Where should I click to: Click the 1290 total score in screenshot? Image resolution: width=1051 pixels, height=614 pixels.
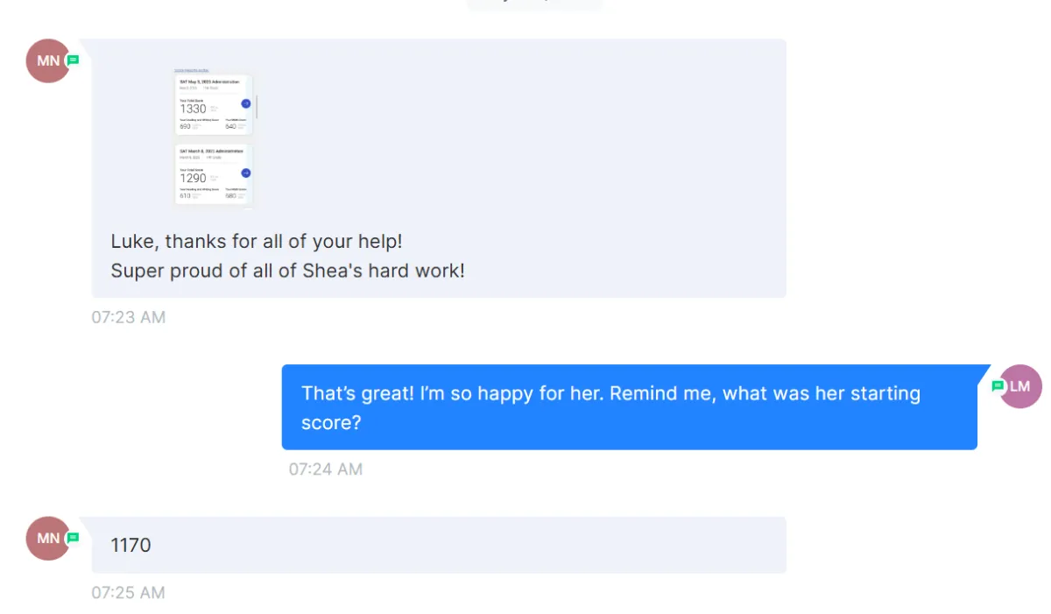(x=193, y=178)
